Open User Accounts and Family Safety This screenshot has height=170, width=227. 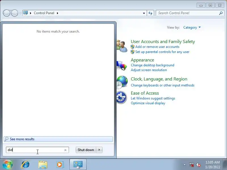pos(163,42)
